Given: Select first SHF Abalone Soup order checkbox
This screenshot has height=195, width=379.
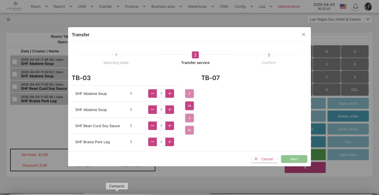Looking at the screenshot, I should (15, 62).
